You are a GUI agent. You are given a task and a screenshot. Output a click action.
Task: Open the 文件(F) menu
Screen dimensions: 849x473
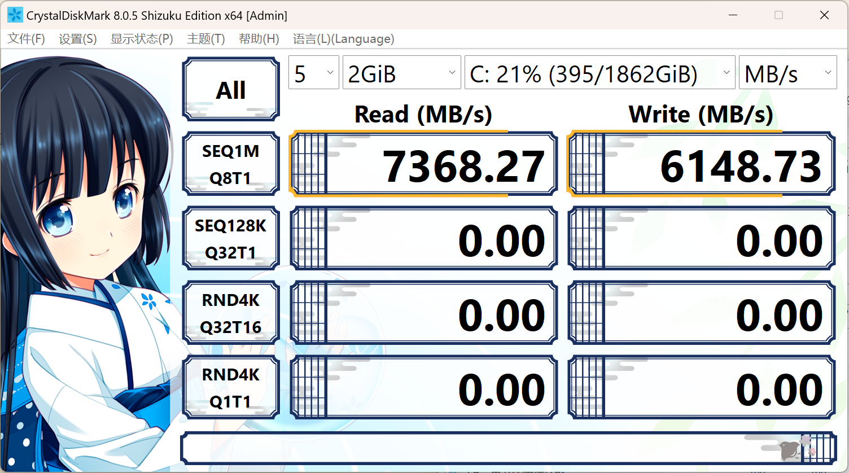[26, 39]
